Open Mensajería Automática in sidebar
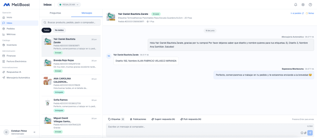 coord(20,78)
